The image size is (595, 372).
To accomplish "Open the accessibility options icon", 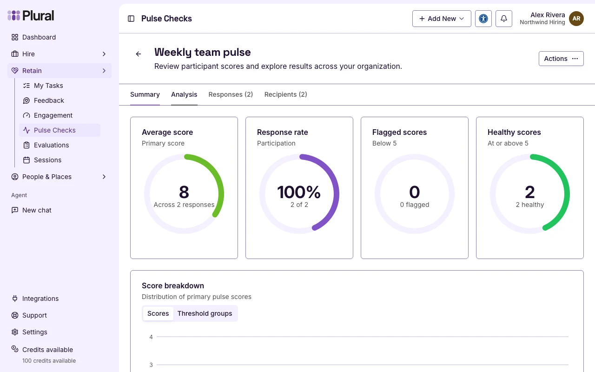I will 483,19.
